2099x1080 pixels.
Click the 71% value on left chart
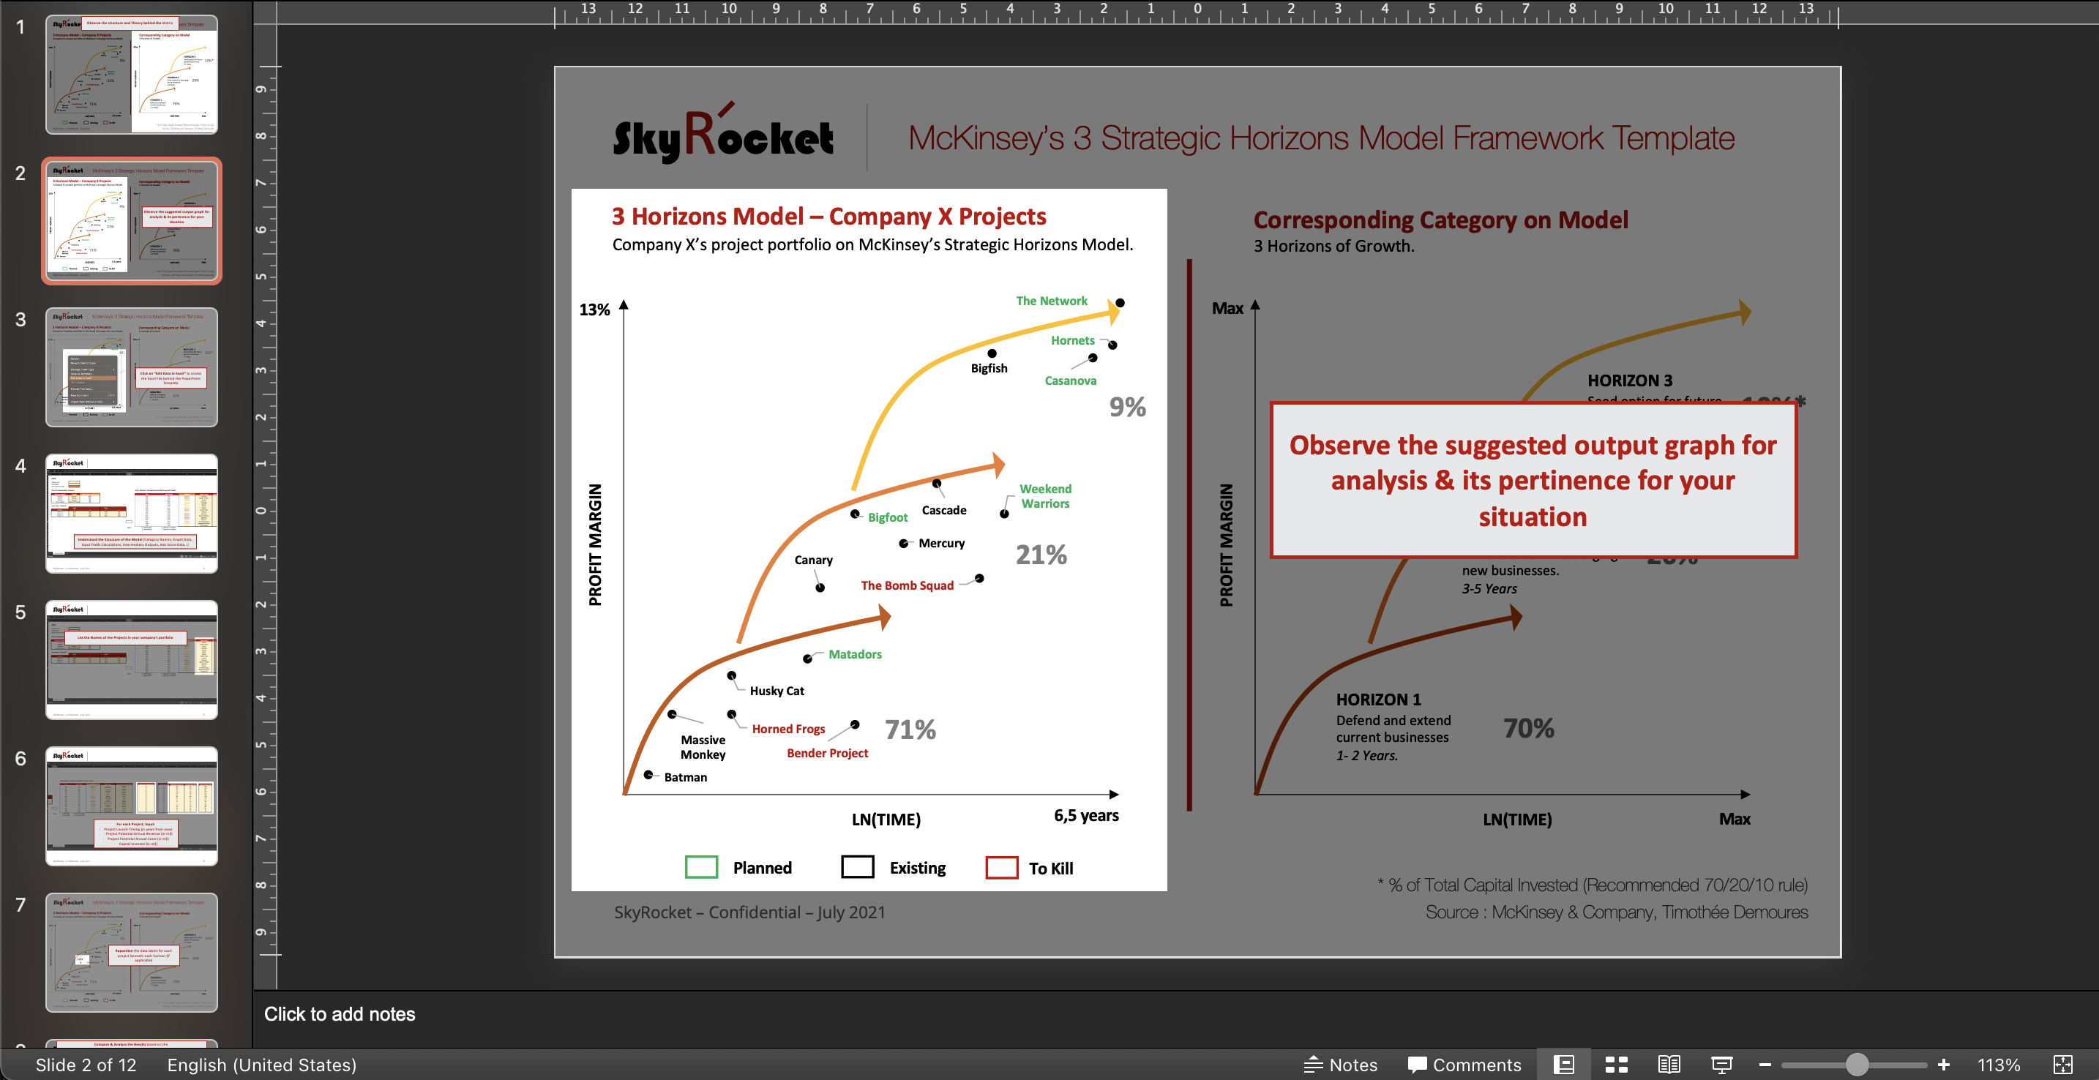tap(910, 729)
